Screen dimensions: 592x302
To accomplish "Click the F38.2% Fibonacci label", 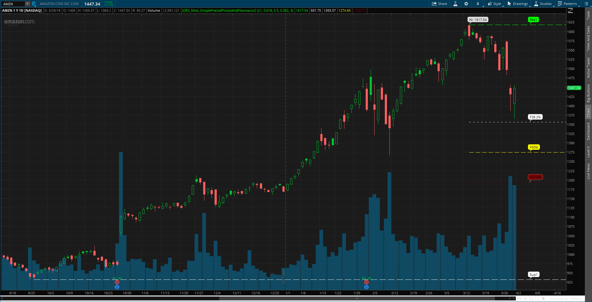I will [535, 117].
